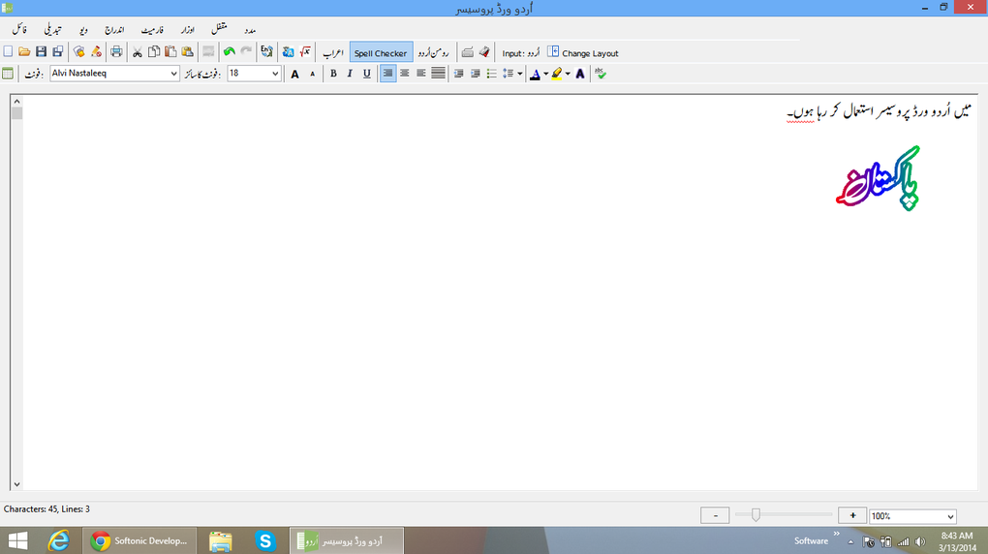Click the on-screen keyboard icon

click(x=468, y=52)
